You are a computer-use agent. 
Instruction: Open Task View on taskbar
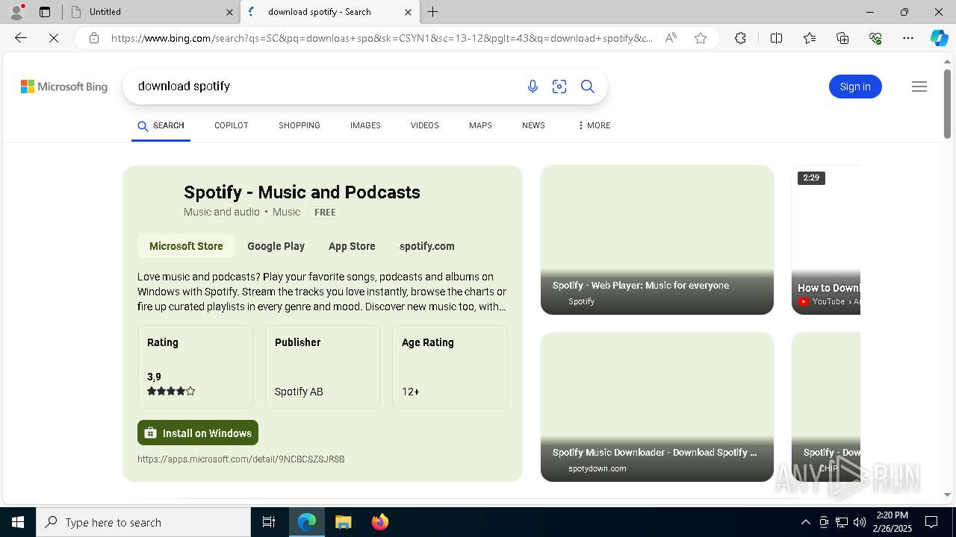(269, 522)
